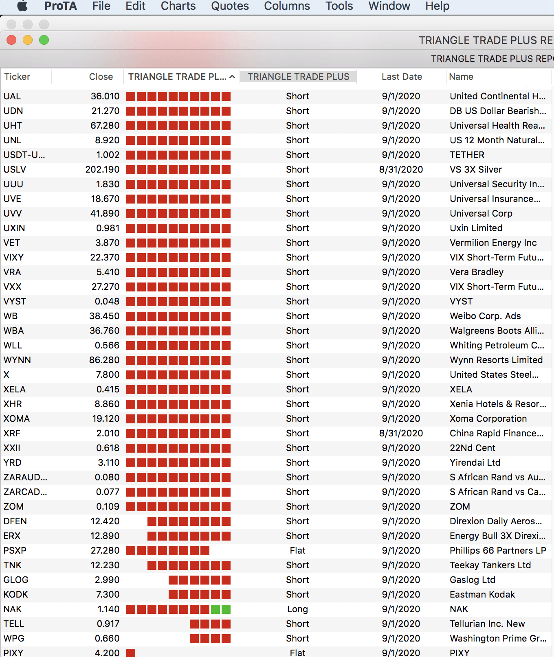The width and height of the screenshot is (554, 657).
Task: Click the 8/31/2020 date in the XRF row
Action: coord(401,433)
